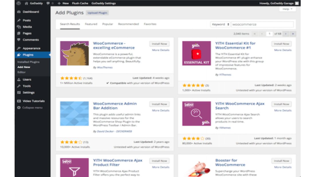Screen dimensions: 315x177
Task: Switch to the Popular plugins tab
Action: click(x=108, y=24)
